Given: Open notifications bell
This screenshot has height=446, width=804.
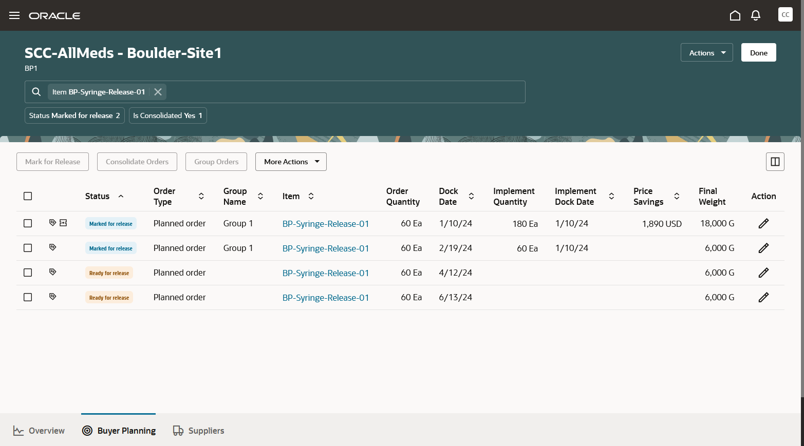Looking at the screenshot, I should coord(756,15).
